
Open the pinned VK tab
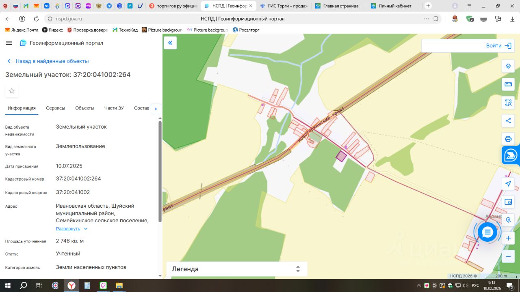pyautogui.click(x=47, y=6)
